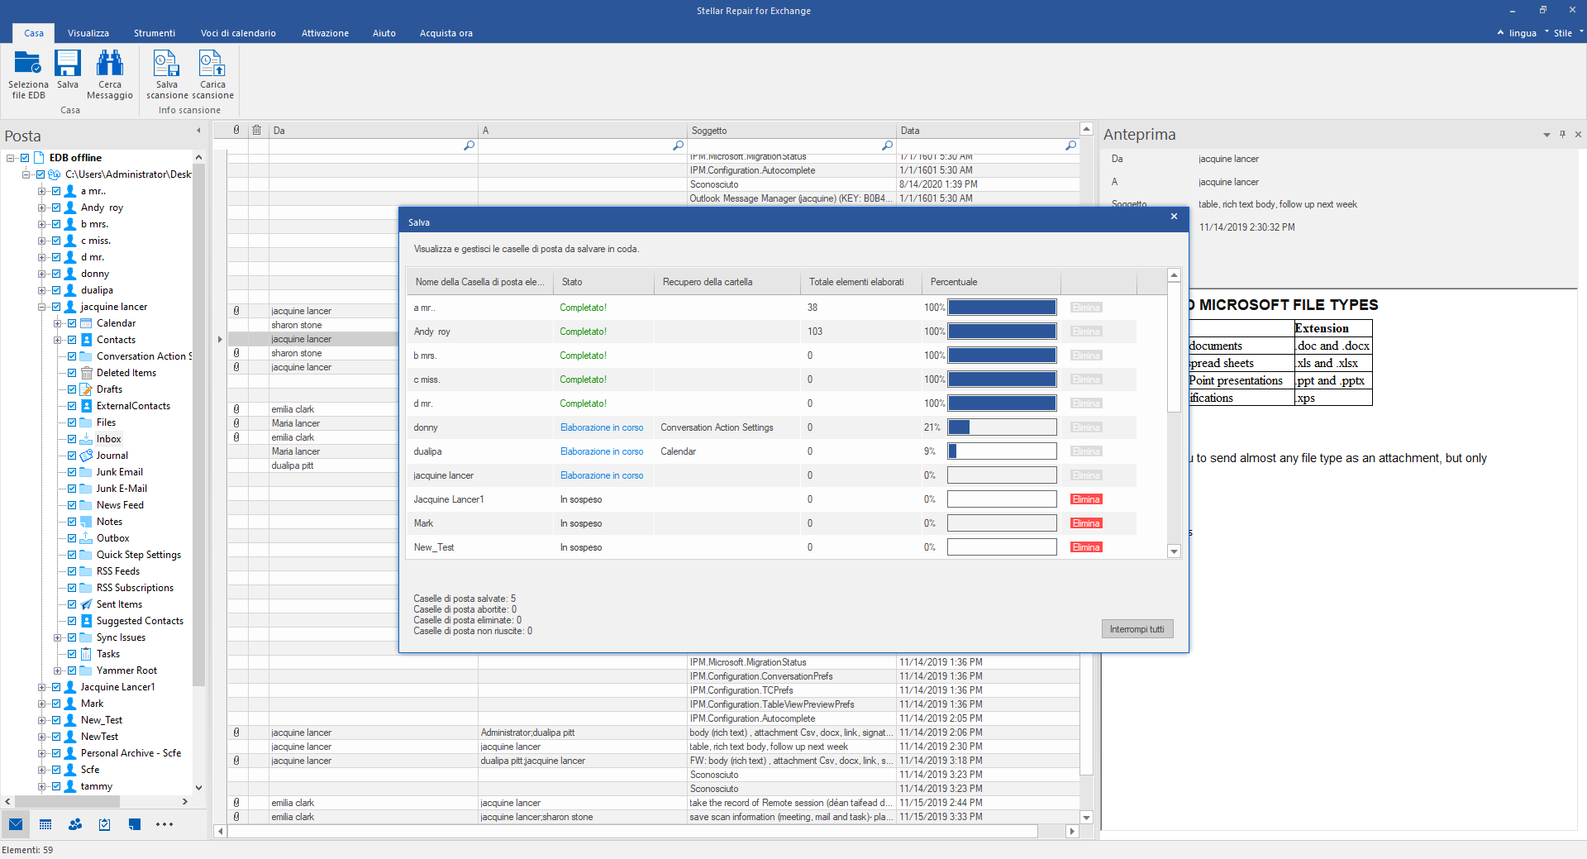Toggle checkbox for donny mailbox

coord(56,274)
